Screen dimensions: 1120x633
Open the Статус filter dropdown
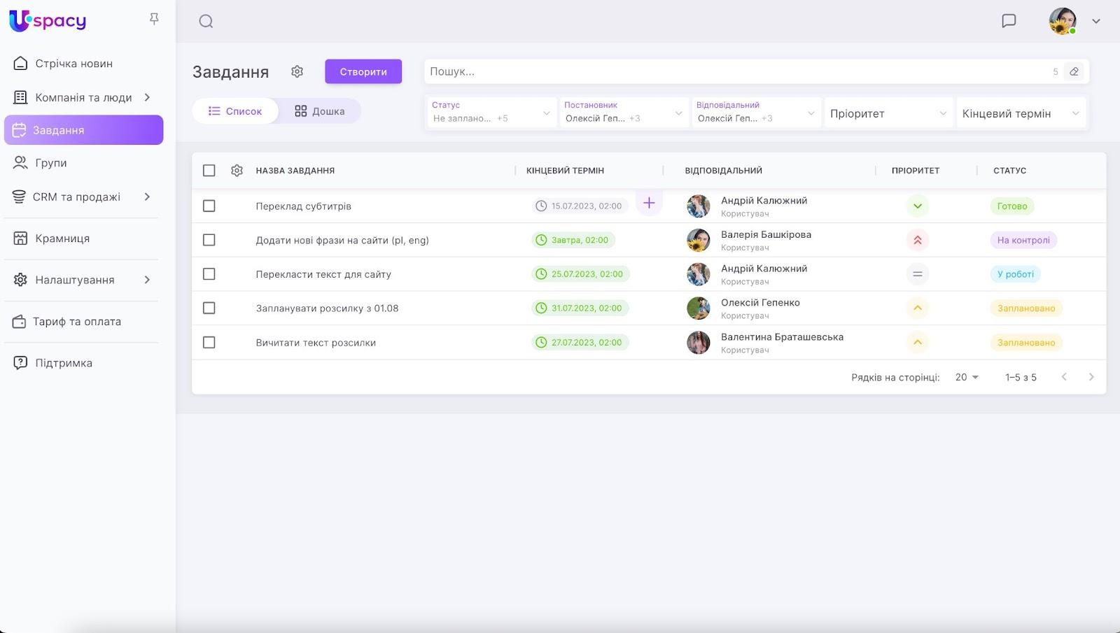click(x=491, y=113)
